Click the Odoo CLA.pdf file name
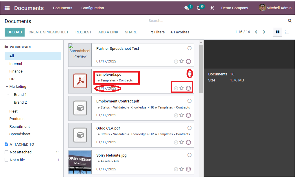 pos(108,128)
